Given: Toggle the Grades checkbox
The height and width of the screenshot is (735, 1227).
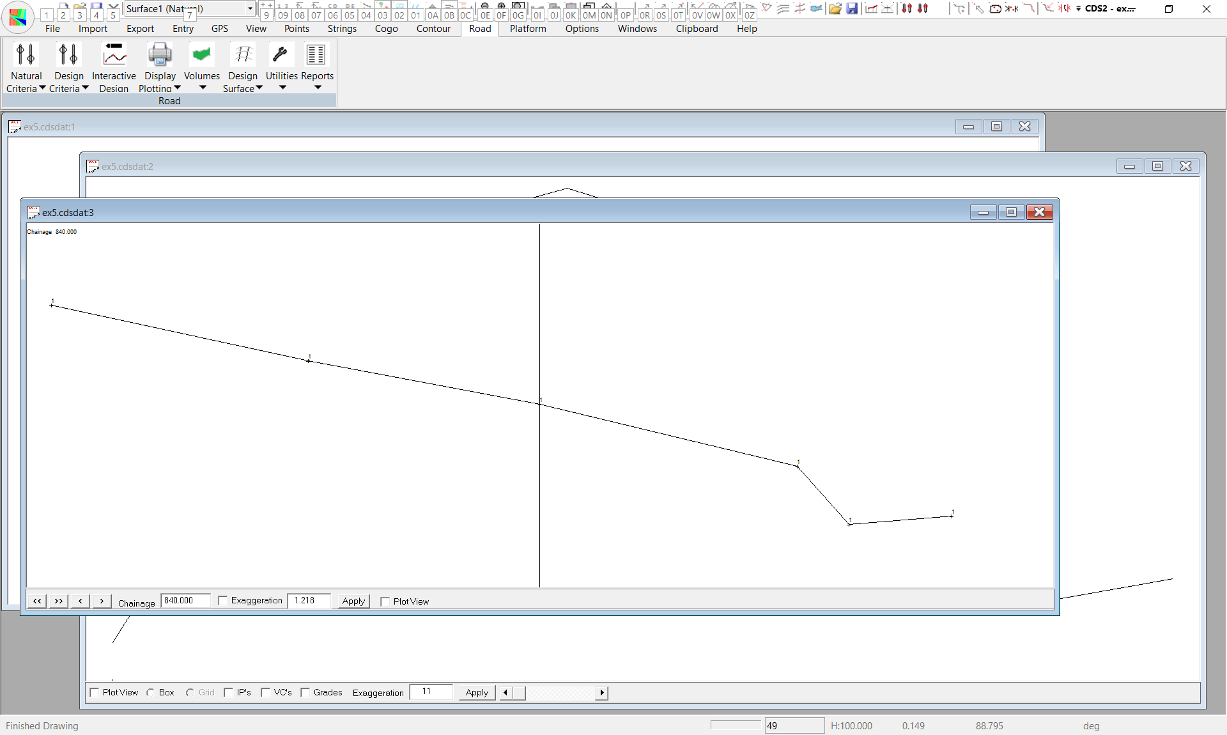Looking at the screenshot, I should pyautogui.click(x=305, y=693).
